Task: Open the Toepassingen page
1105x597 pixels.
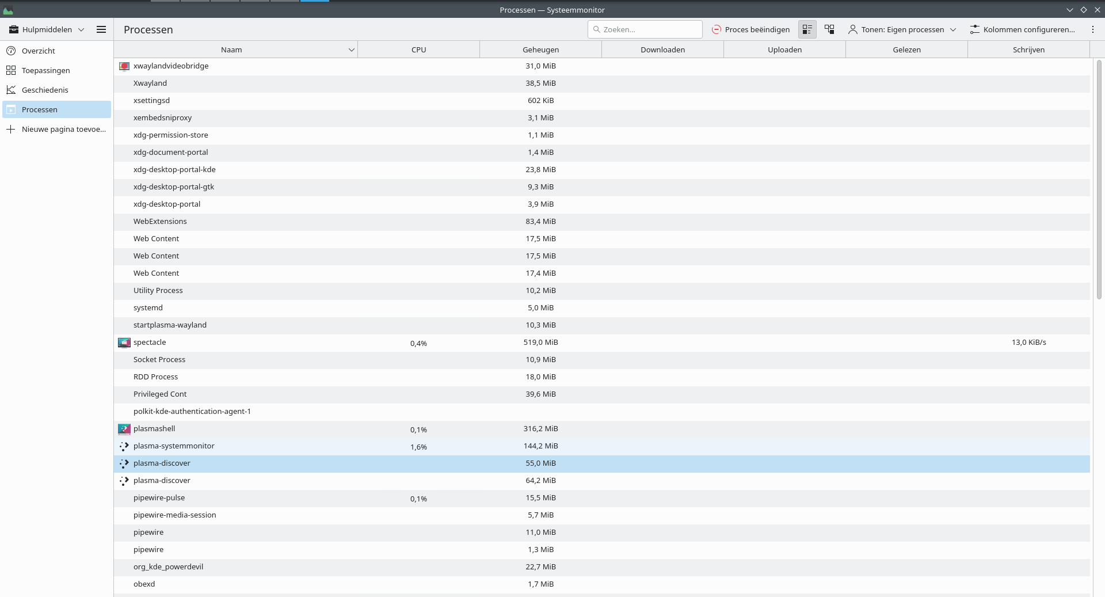Action: [56, 70]
